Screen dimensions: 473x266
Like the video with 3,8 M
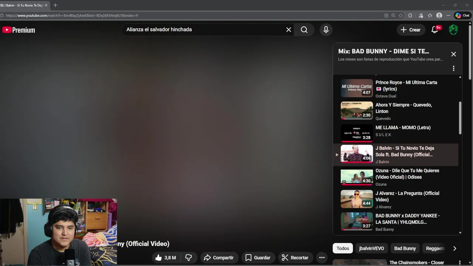tap(165, 258)
